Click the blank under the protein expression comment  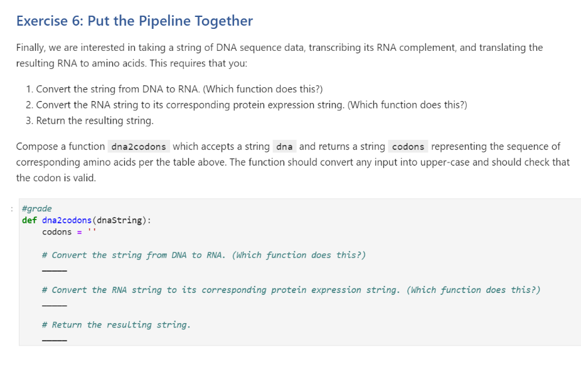coord(54,306)
